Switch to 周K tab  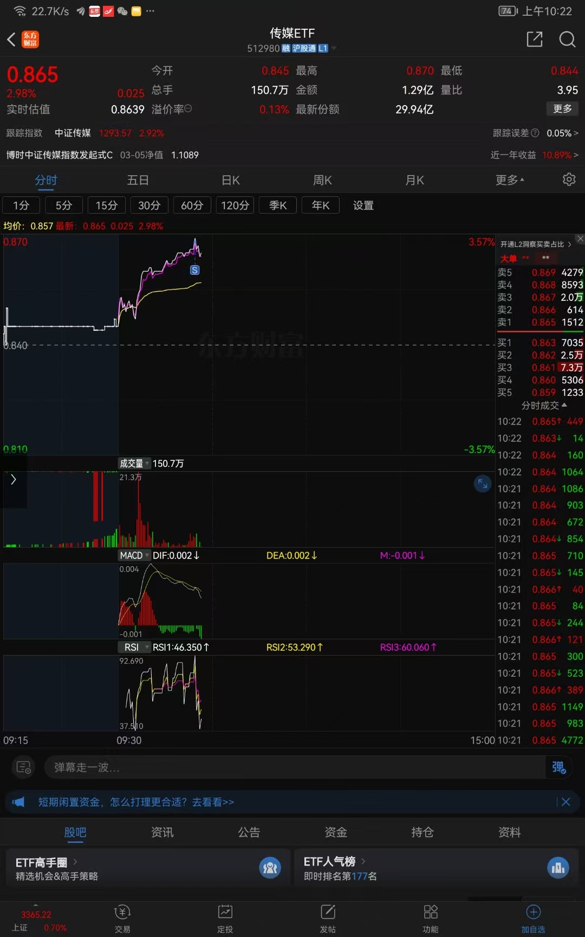(322, 180)
